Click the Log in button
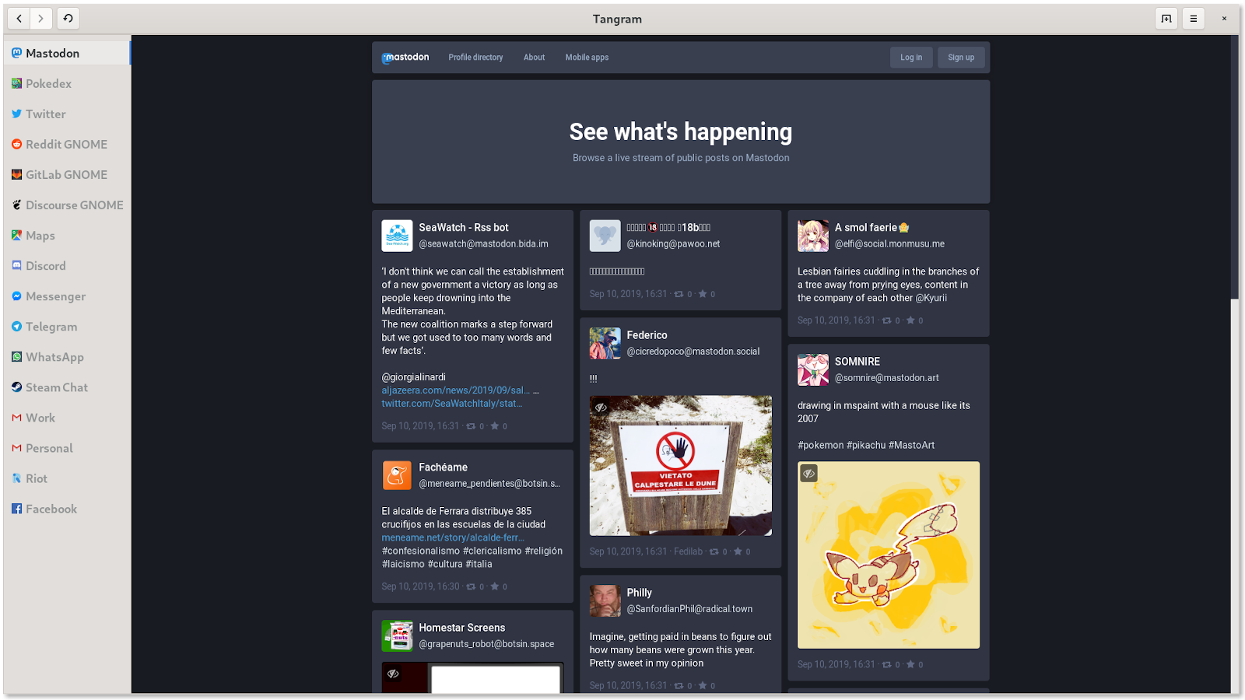1245x700 pixels. (911, 58)
